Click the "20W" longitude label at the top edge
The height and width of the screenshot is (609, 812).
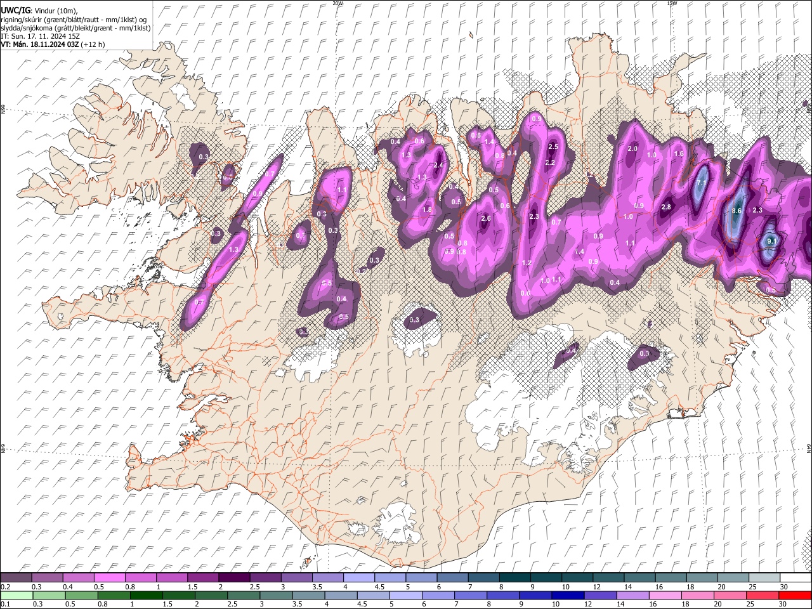(x=337, y=3)
